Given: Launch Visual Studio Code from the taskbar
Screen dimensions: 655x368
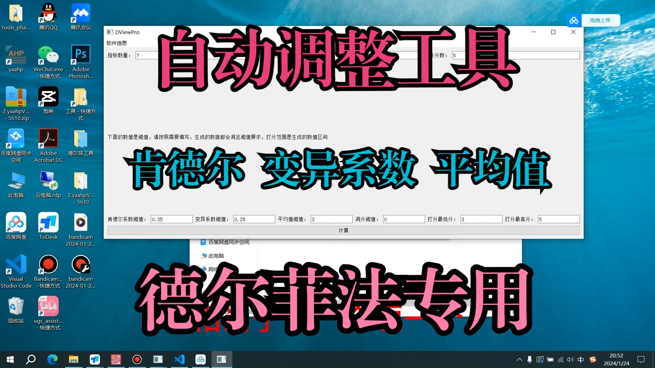Looking at the screenshot, I should pos(179,359).
